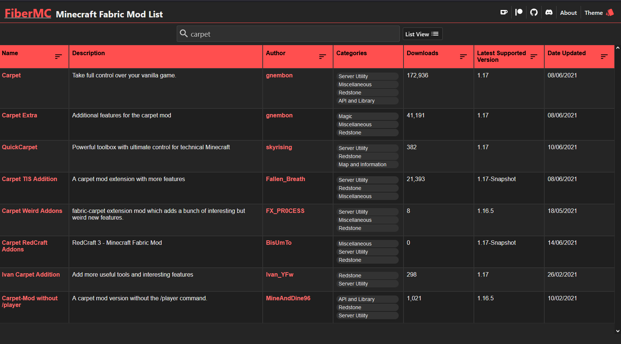The width and height of the screenshot is (621, 344).
Task: Open author Ivan_YFw's page
Action: tap(279, 274)
